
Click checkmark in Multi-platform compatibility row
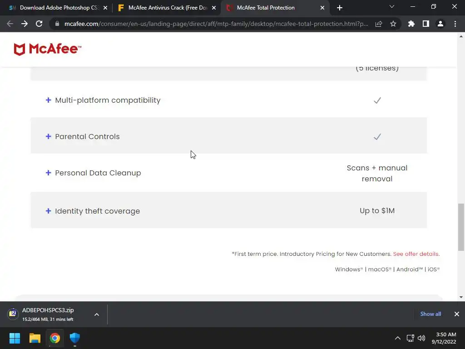coord(377,100)
